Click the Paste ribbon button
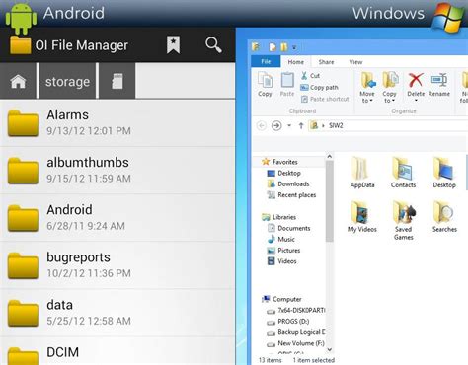 (287, 85)
